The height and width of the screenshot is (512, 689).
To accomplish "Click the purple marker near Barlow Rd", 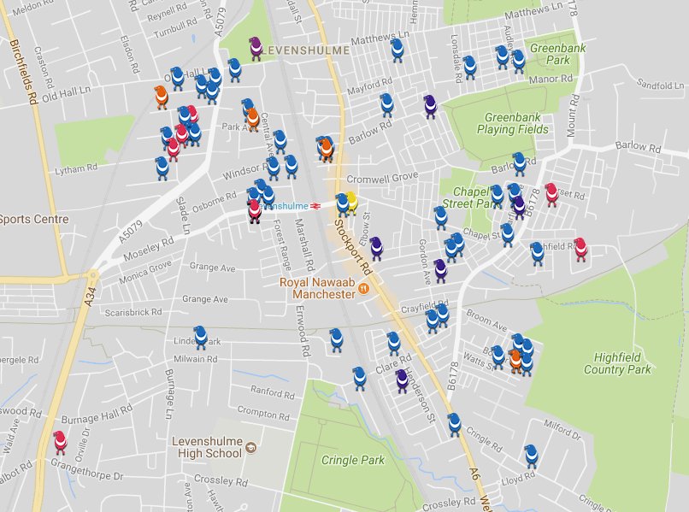I will coord(431,107).
